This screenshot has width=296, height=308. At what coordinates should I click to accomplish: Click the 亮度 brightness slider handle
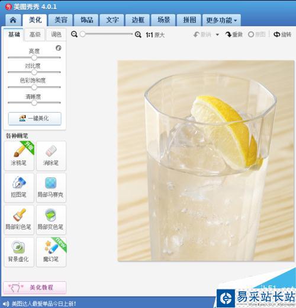tap(34, 58)
